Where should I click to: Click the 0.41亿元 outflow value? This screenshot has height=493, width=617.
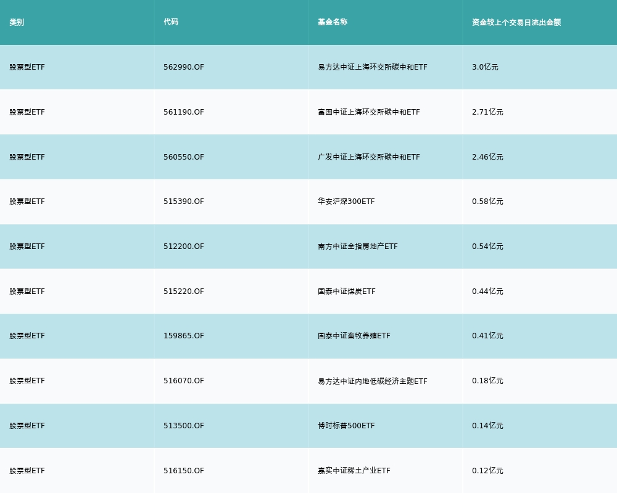pos(487,336)
